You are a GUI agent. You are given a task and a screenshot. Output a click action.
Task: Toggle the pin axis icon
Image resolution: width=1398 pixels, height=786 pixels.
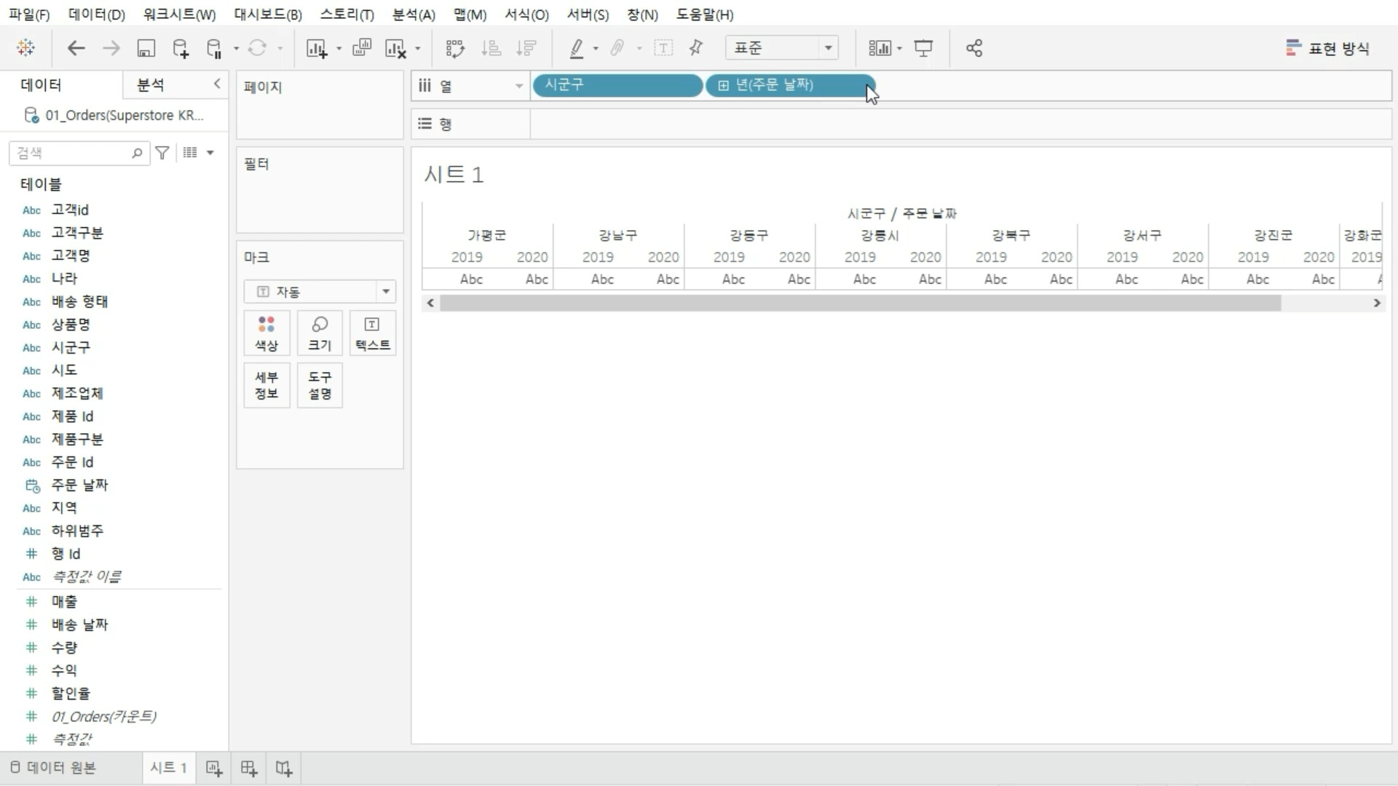pos(696,49)
